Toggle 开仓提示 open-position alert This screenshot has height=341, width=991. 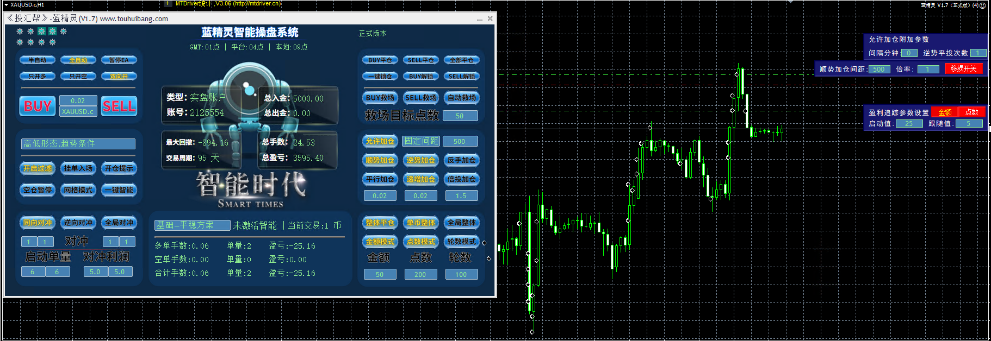click(119, 168)
